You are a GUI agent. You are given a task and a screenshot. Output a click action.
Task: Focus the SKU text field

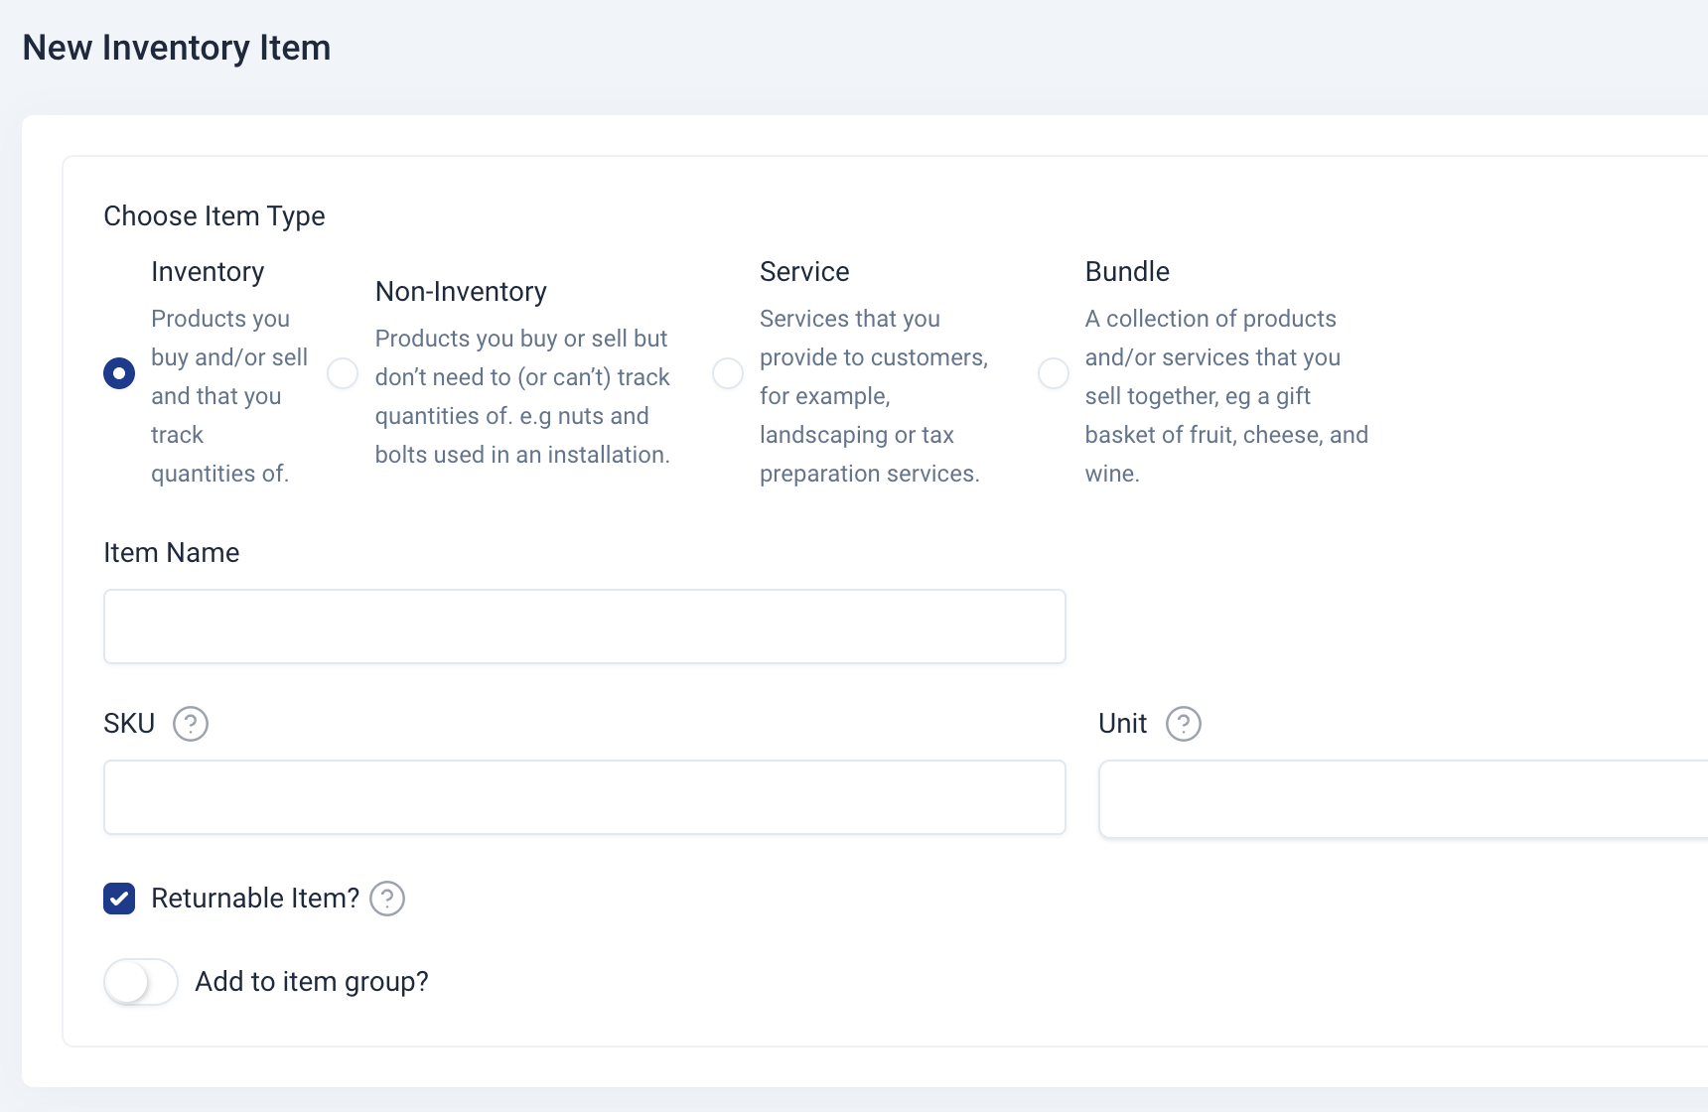pos(584,797)
